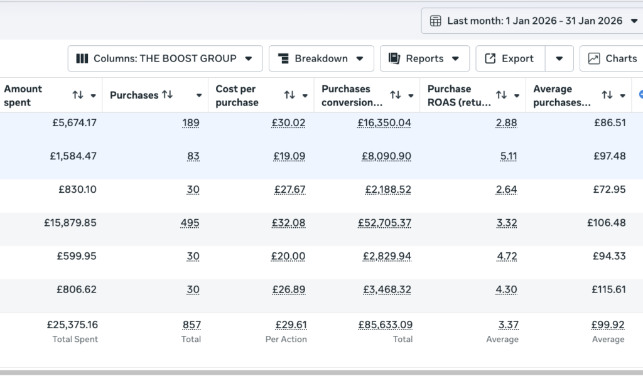The image size is (643, 376).
Task: Open the Reports menu
Action: [x=424, y=58]
